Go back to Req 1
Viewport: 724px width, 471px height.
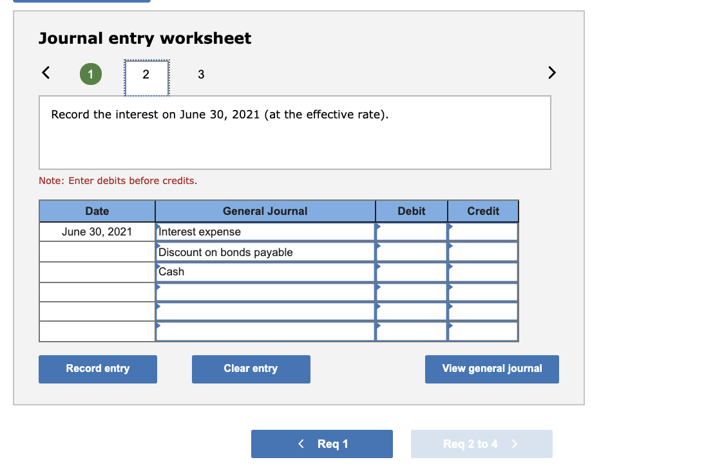[x=322, y=444]
